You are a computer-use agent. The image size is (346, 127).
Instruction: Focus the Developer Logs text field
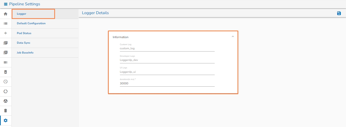click(167, 60)
